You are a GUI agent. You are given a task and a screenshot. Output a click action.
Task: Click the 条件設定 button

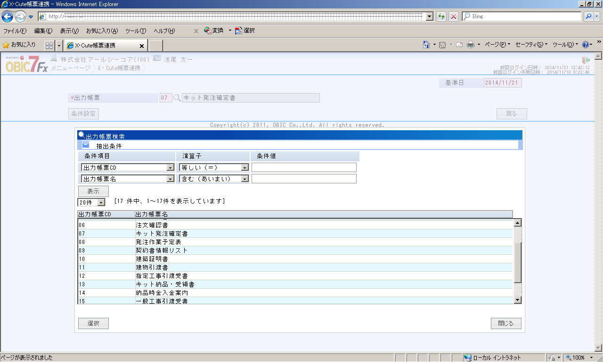coord(83,114)
